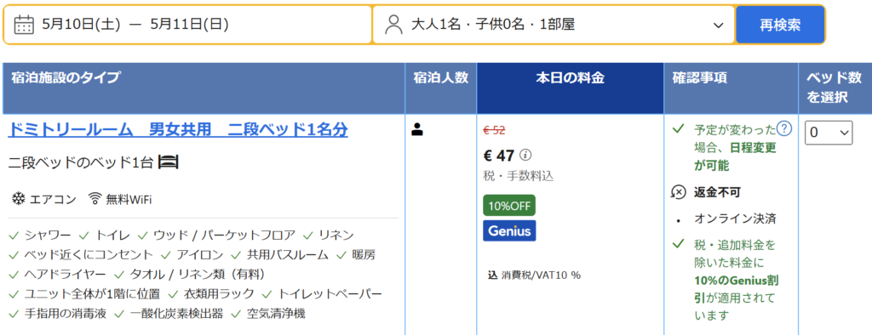The width and height of the screenshot is (872, 335).
Task: Click the ユニット全体が1階に位置 amenity
Action: point(92,294)
